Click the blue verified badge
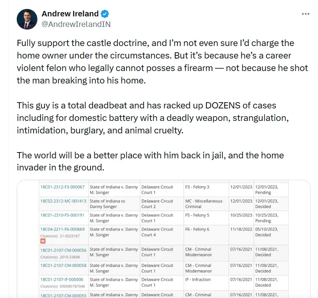Screen dimensions: 318x298 tap(105, 14)
